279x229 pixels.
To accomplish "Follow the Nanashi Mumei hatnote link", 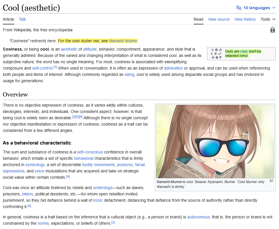I will [123, 41].
